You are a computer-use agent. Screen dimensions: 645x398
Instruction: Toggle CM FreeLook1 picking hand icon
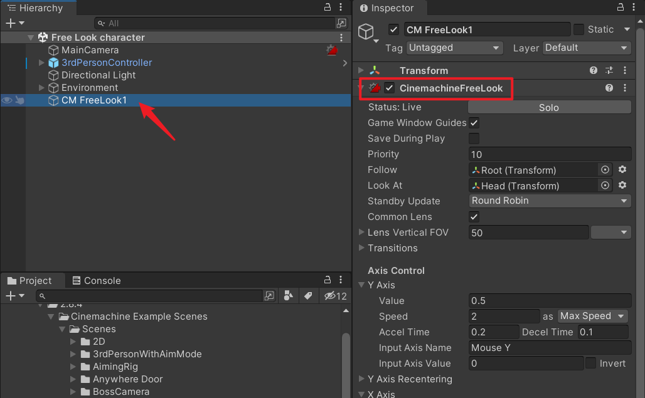pos(19,100)
